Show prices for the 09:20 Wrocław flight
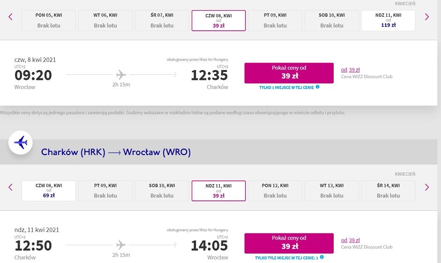This screenshot has width=441, height=263. (289, 73)
